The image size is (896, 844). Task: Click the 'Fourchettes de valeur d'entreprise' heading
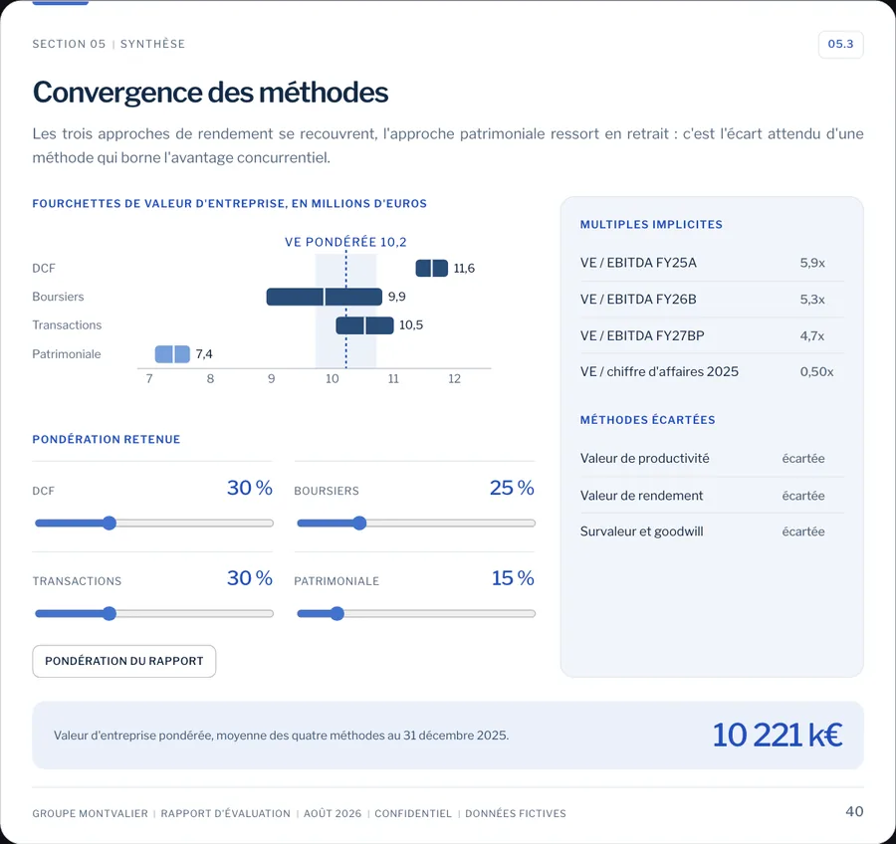pos(230,203)
